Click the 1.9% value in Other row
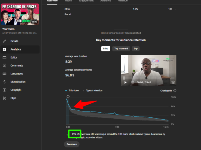201x150 pixels. coord(135,9)
